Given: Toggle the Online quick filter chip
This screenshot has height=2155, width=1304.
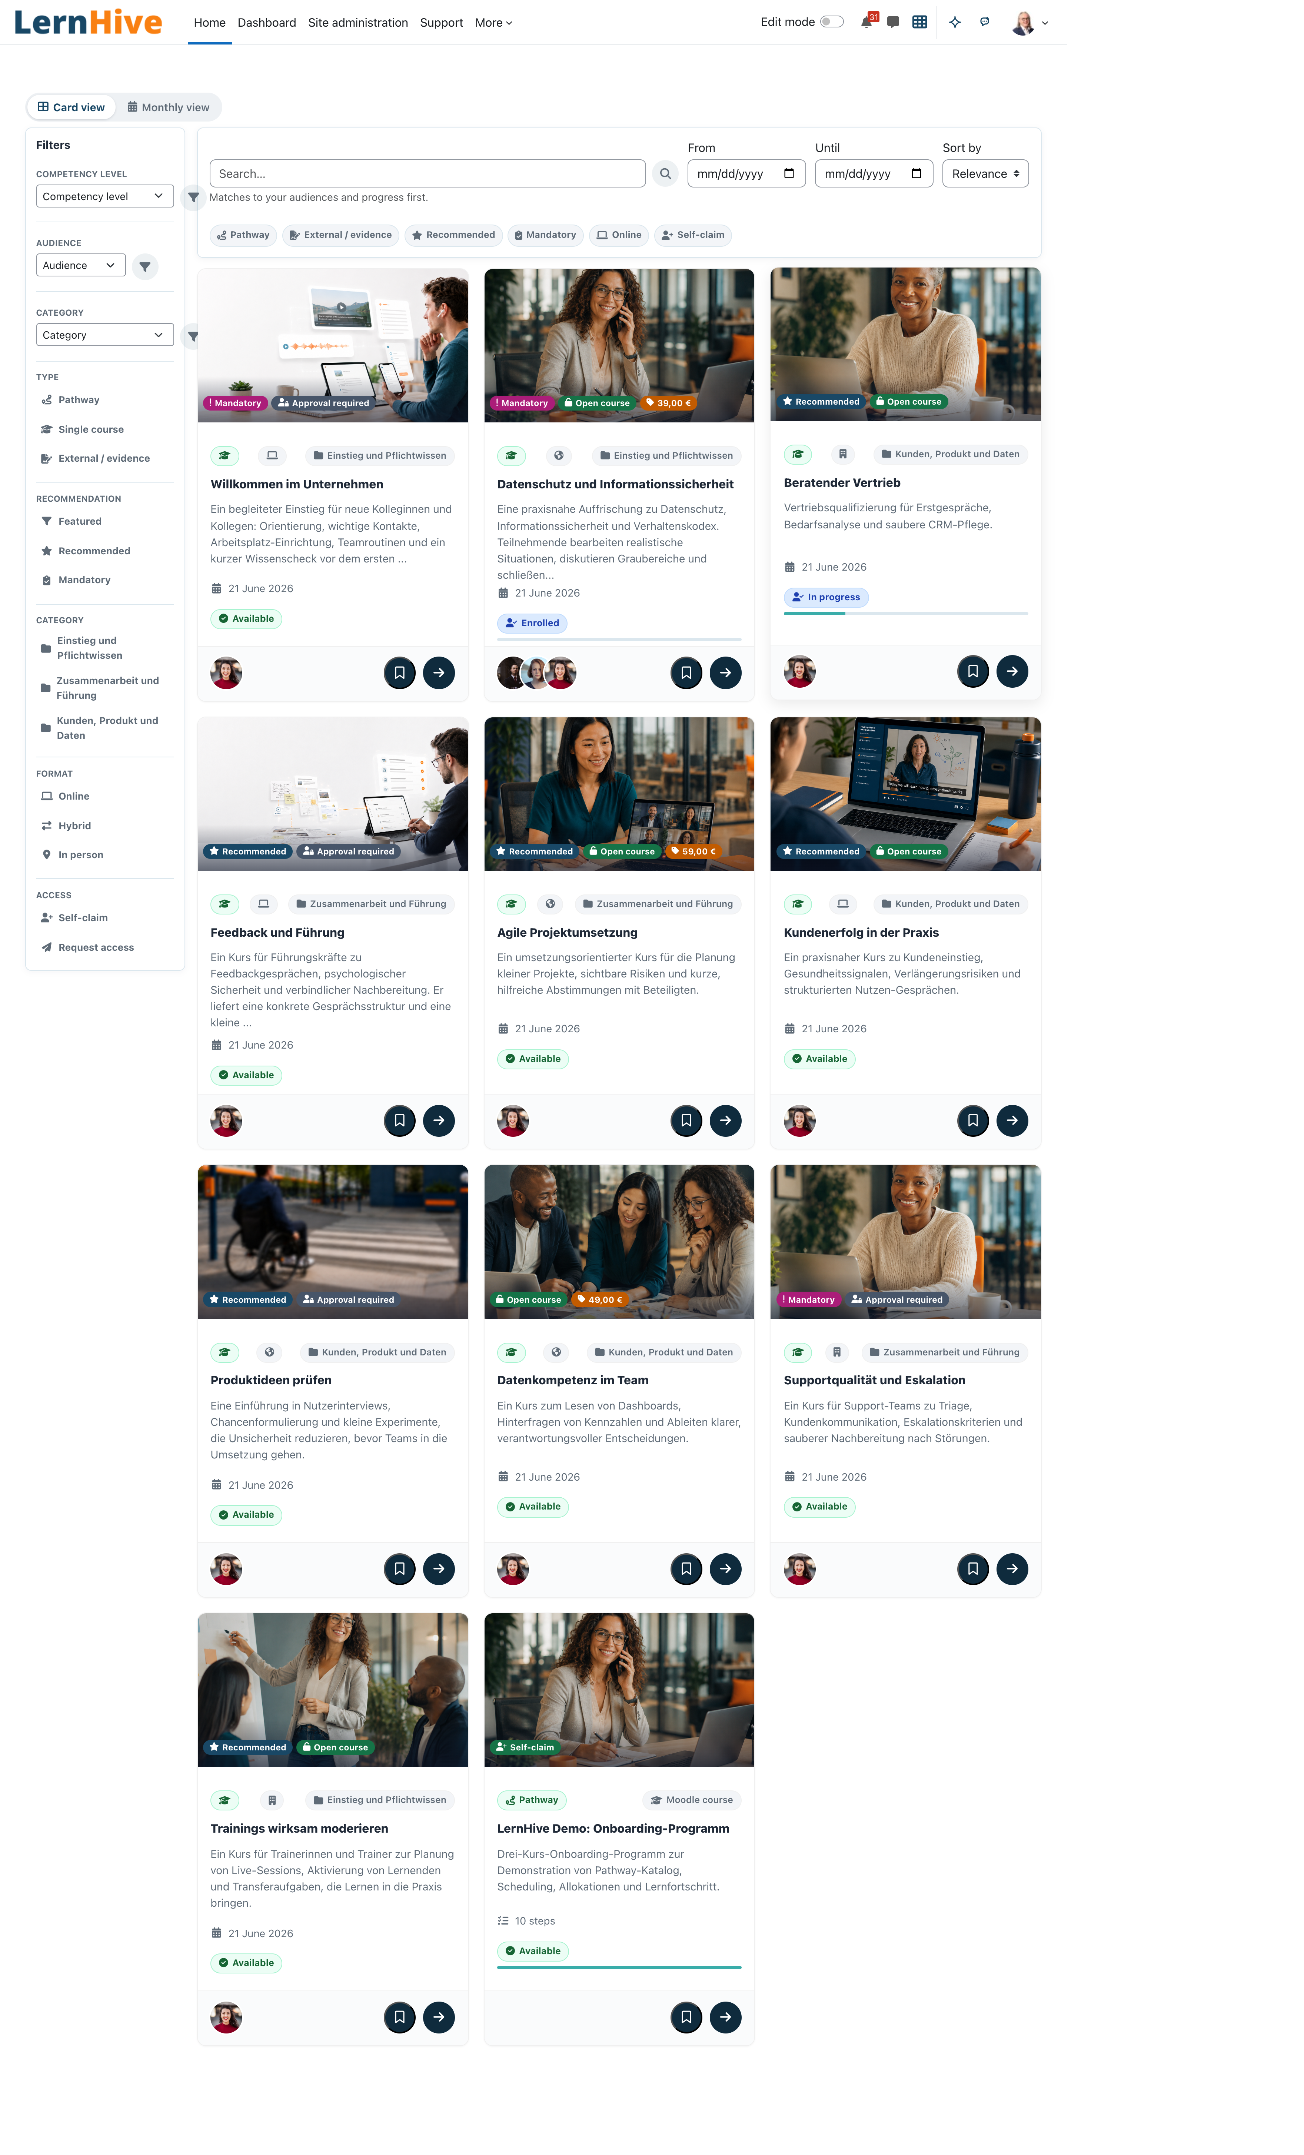Looking at the screenshot, I should (618, 235).
